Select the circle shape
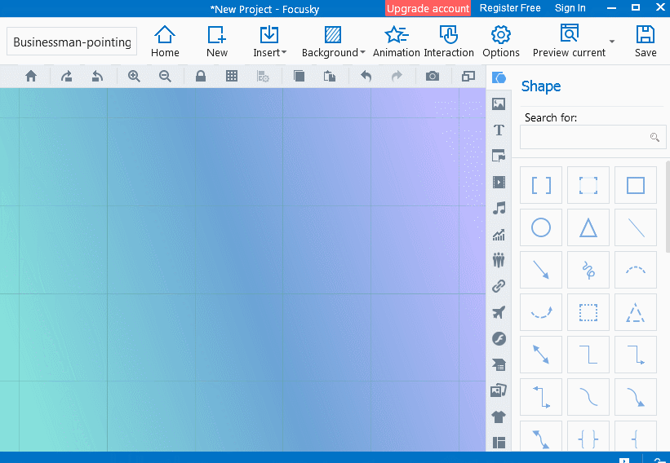The width and height of the screenshot is (670, 463). [541, 227]
